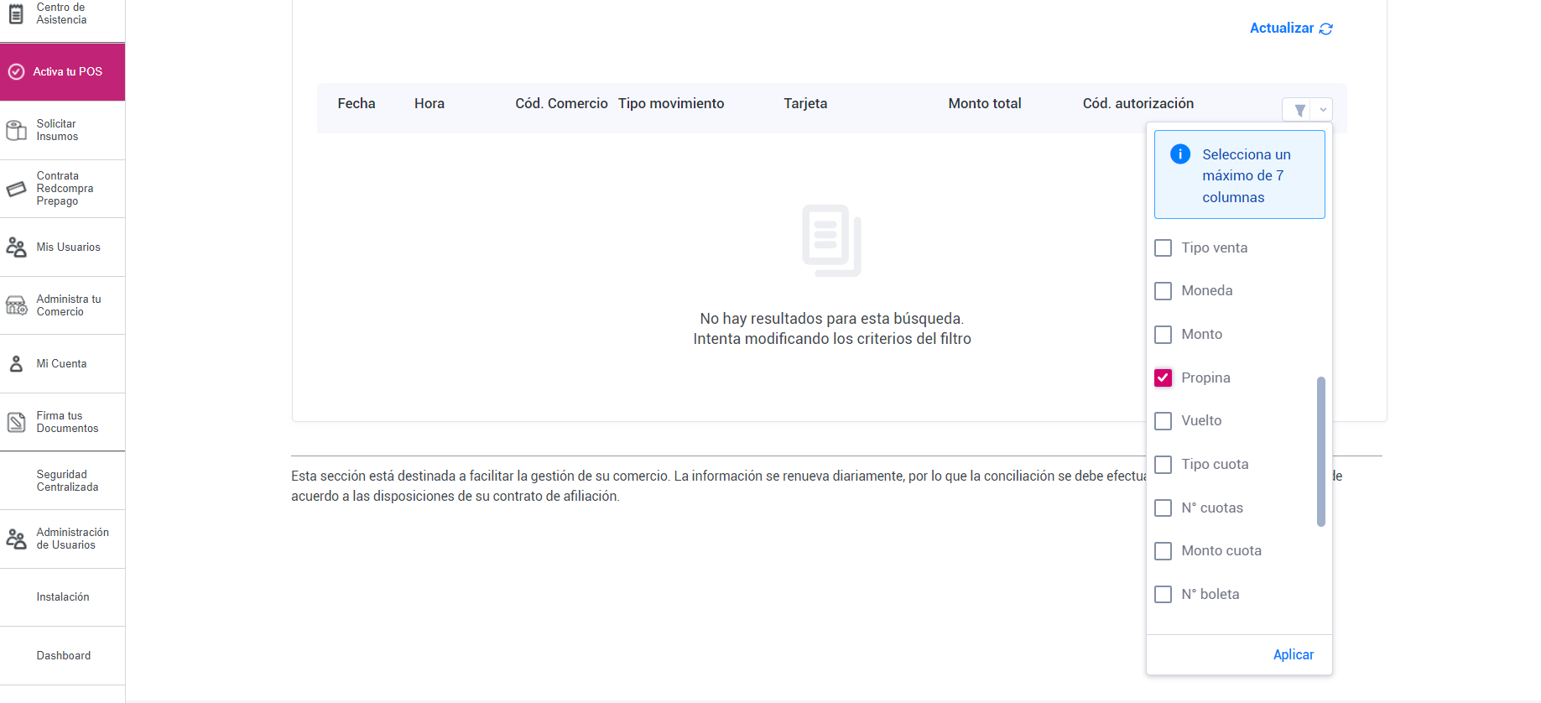Open the Dashboard menu item
Image resolution: width=1541 pixels, height=703 pixels.
pyautogui.click(x=62, y=656)
